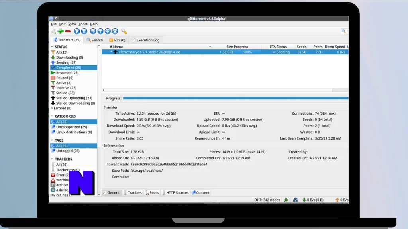
Task: Filter by Paused (0) status
Action: point(65,78)
